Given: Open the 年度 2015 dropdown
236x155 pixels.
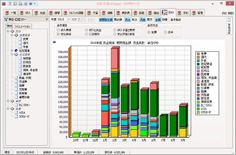Looking at the screenshot, I should [69, 19].
